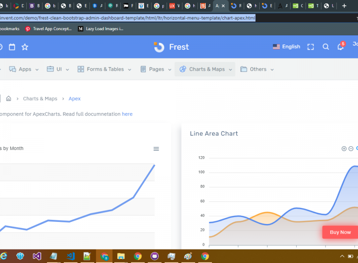The height and width of the screenshot is (263, 358).
Task: Open the calendar icon in header
Action: tap(12, 47)
